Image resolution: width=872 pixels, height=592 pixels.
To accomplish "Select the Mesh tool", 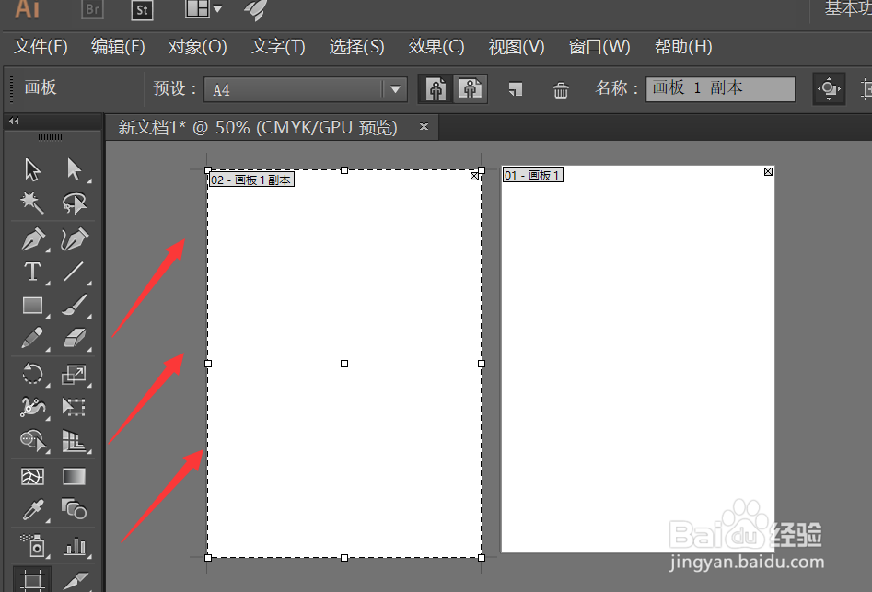I will point(32,476).
